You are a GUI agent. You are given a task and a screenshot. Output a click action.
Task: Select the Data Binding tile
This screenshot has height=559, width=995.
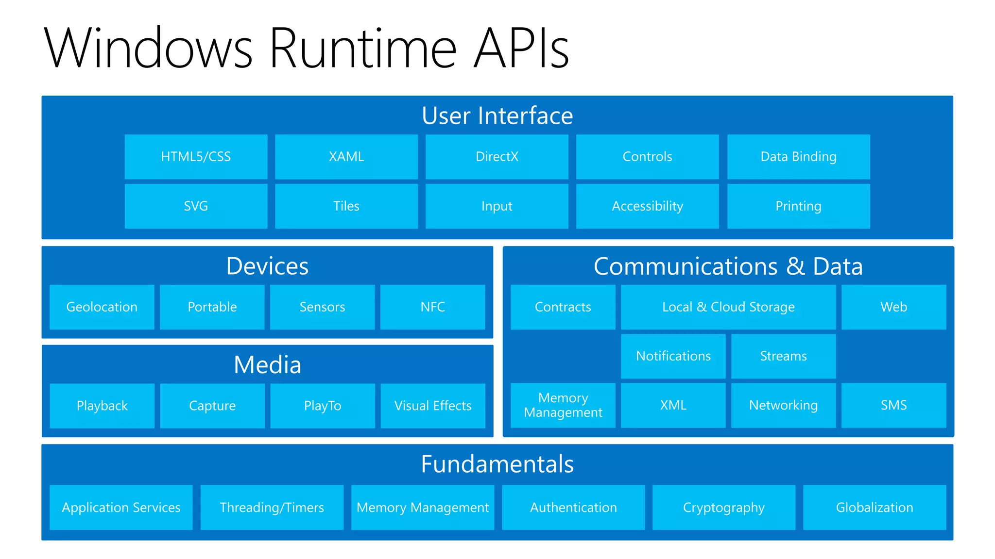798,157
